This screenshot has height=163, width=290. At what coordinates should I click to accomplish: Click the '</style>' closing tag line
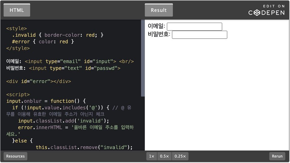coord(18,48)
